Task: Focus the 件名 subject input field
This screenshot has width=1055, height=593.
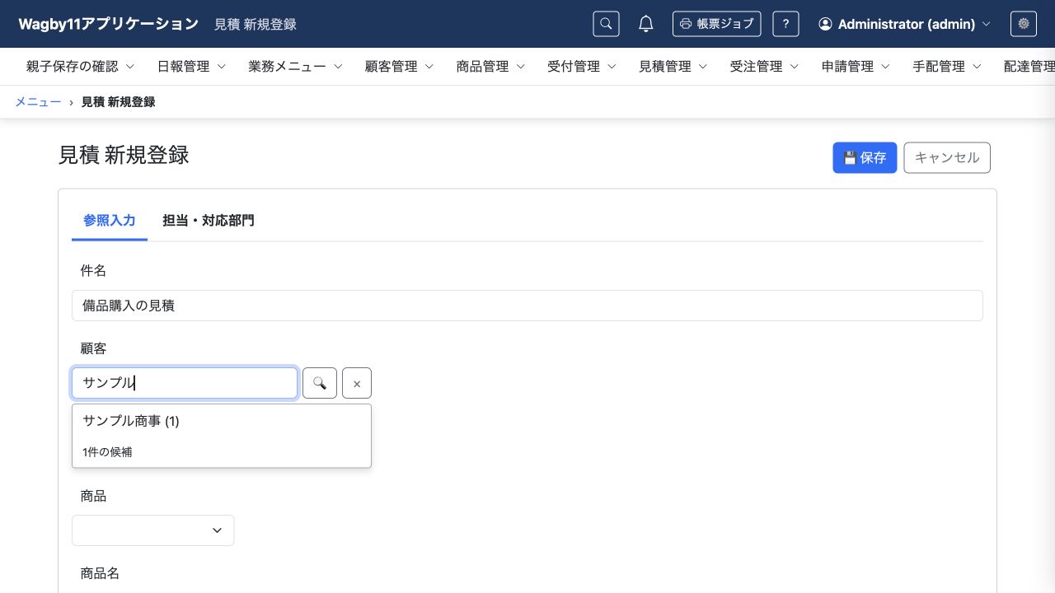Action: pos(527,306)
